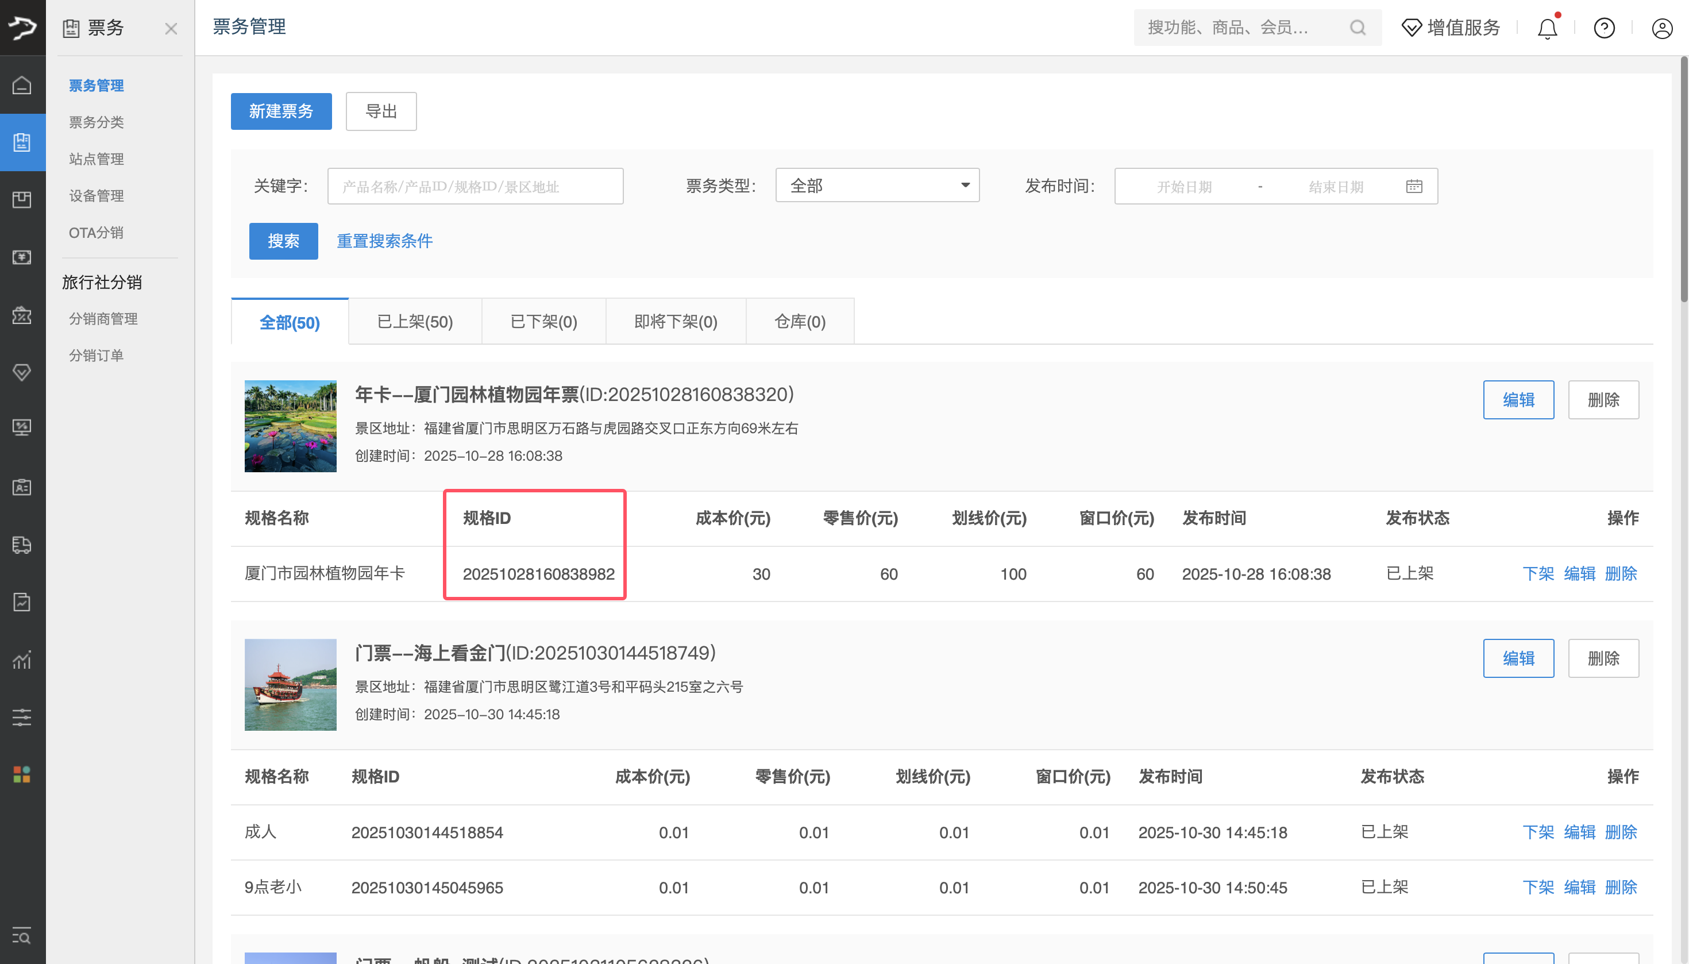
Task: Click the help question mark icon
Action: [1603, 29]
